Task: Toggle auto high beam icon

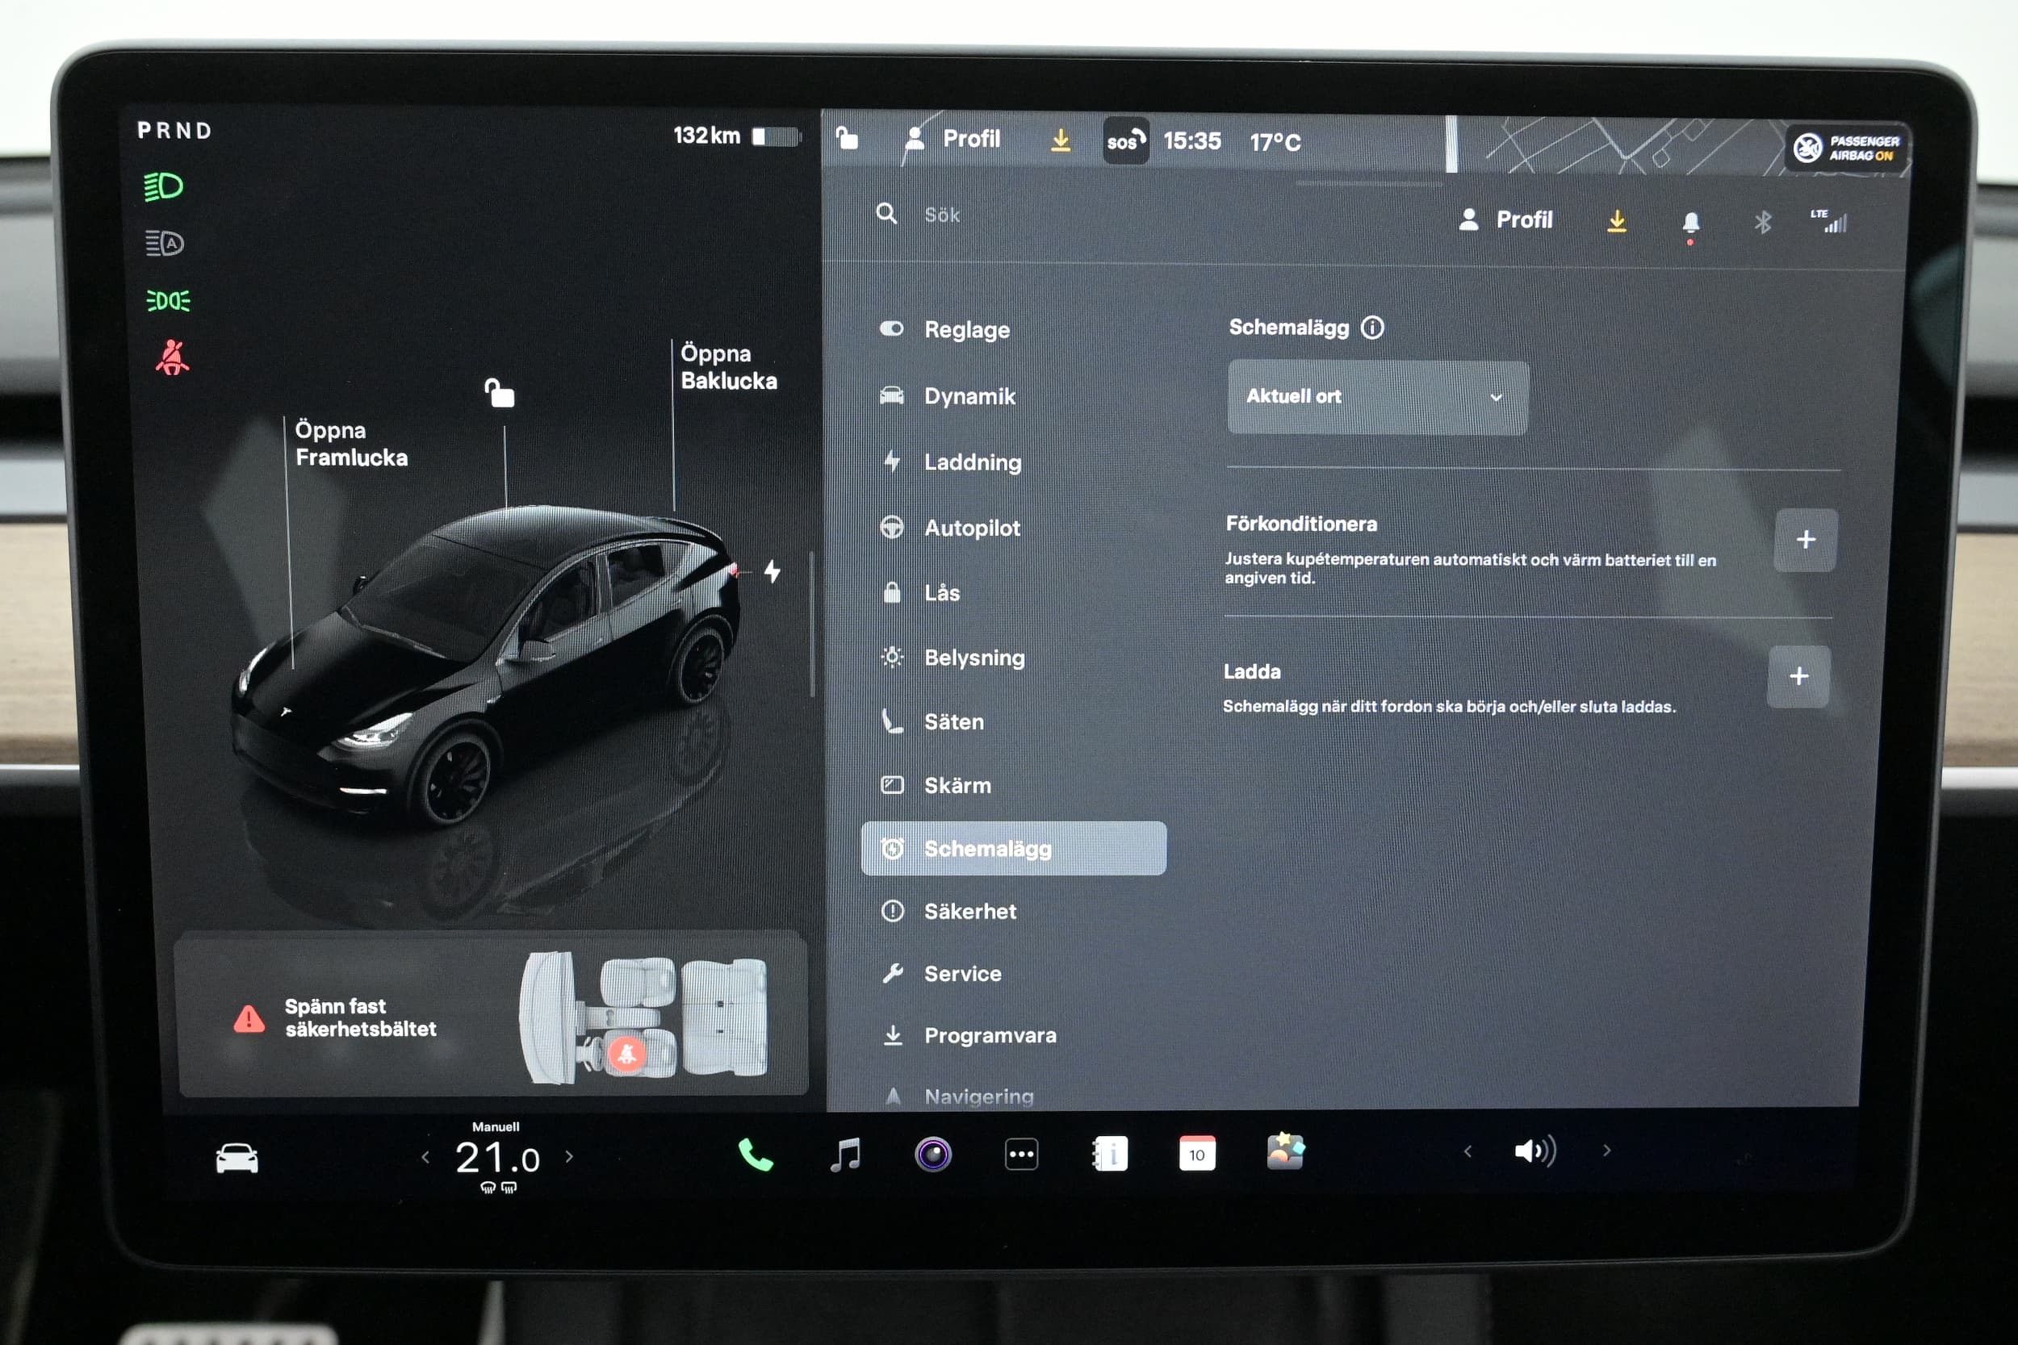Action: [164, 244]
